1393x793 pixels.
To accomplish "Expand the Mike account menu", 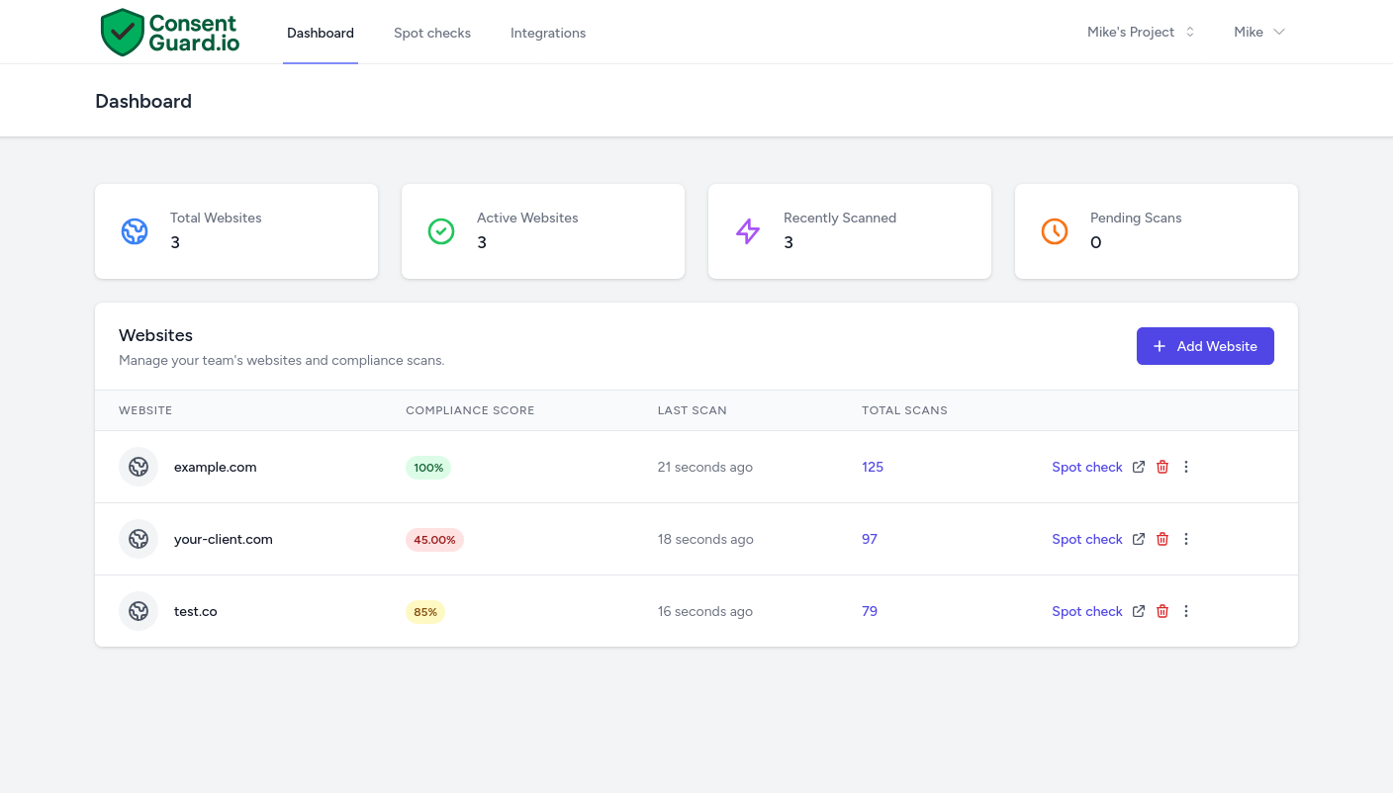I will 1258,32.
